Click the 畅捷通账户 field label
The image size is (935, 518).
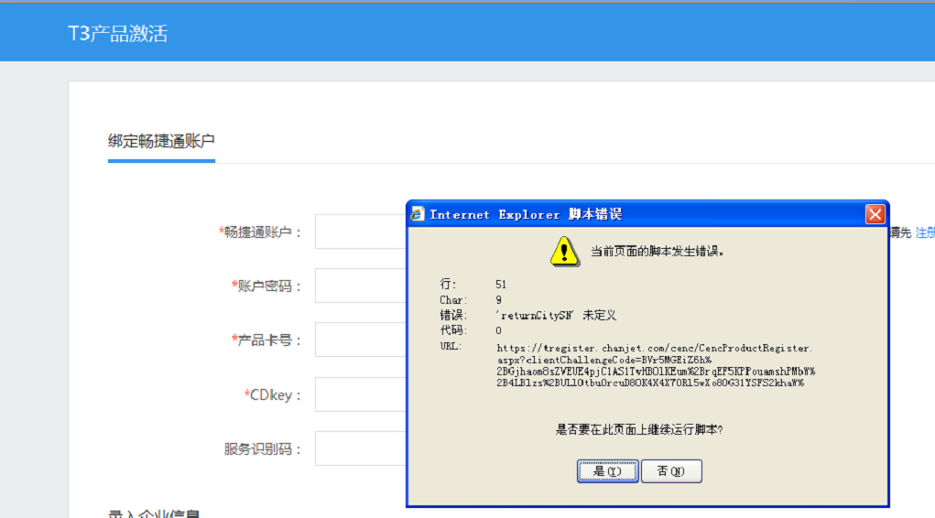point(260,232)
